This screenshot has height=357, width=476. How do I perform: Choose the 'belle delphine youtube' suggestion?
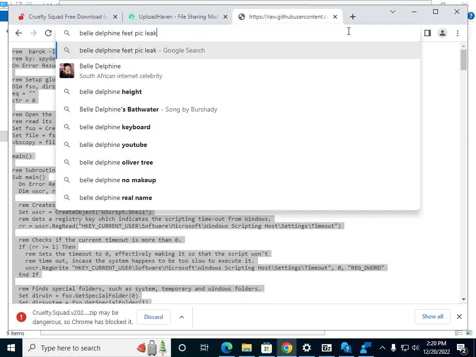tap(238, 145)
